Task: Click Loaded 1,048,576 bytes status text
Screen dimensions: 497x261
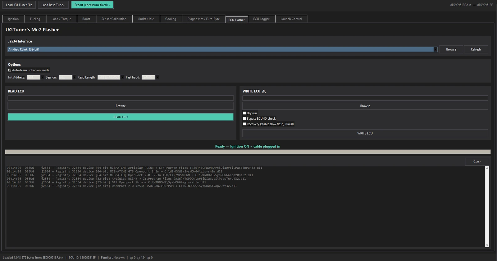Action: pos(33,258)
